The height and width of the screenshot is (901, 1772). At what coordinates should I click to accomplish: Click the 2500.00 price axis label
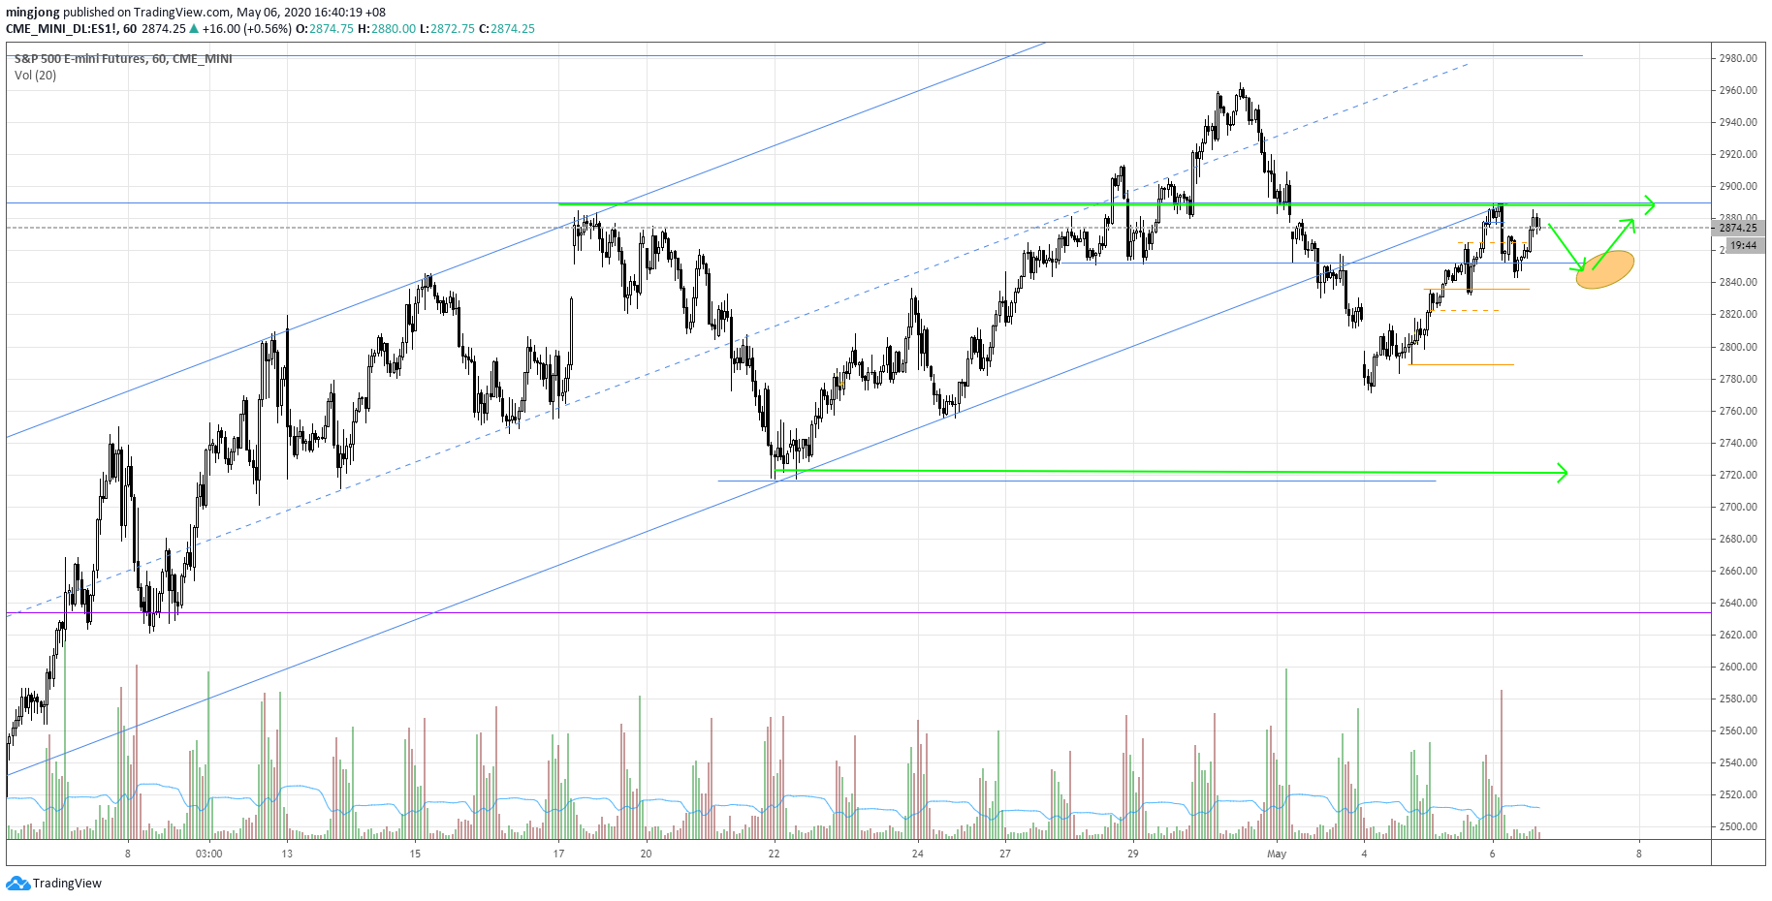pos(1738,826)
